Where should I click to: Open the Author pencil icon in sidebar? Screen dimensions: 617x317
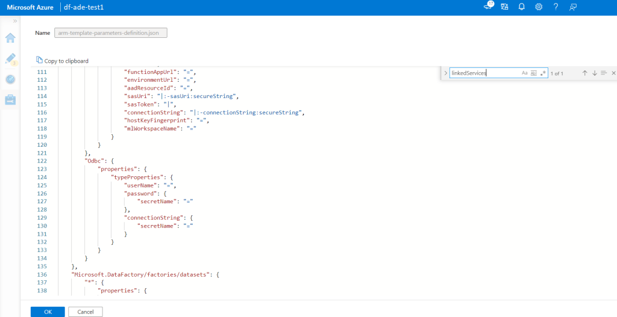10,59
